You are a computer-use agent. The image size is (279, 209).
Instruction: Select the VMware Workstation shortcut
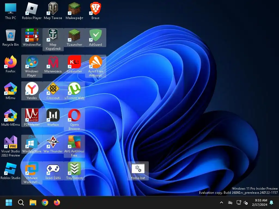pos(32,173)
